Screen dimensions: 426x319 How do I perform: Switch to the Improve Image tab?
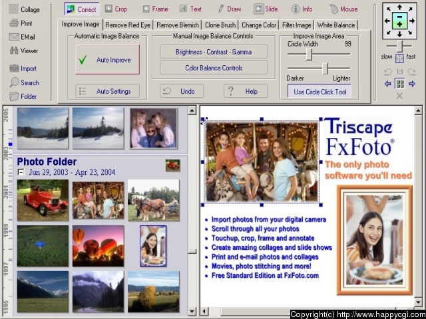[x=81, y=24]
